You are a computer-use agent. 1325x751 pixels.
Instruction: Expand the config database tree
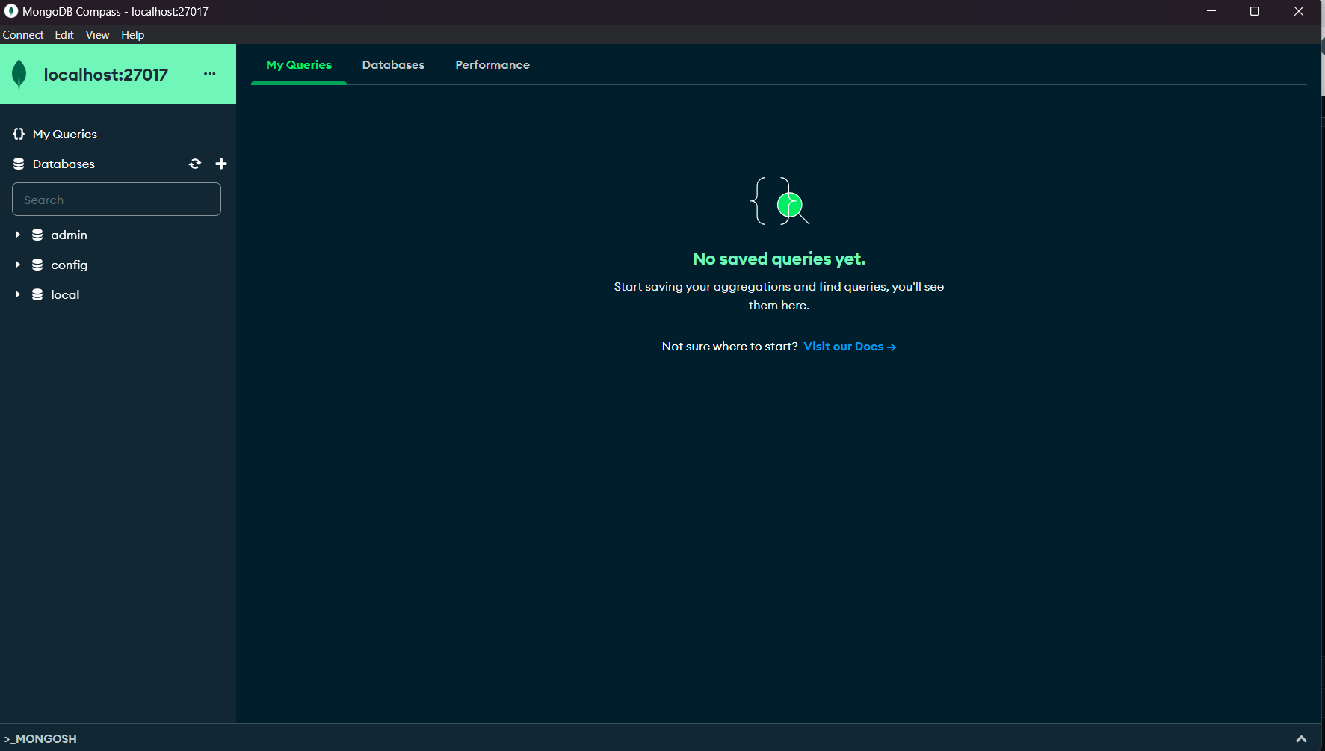click(17, 265)
